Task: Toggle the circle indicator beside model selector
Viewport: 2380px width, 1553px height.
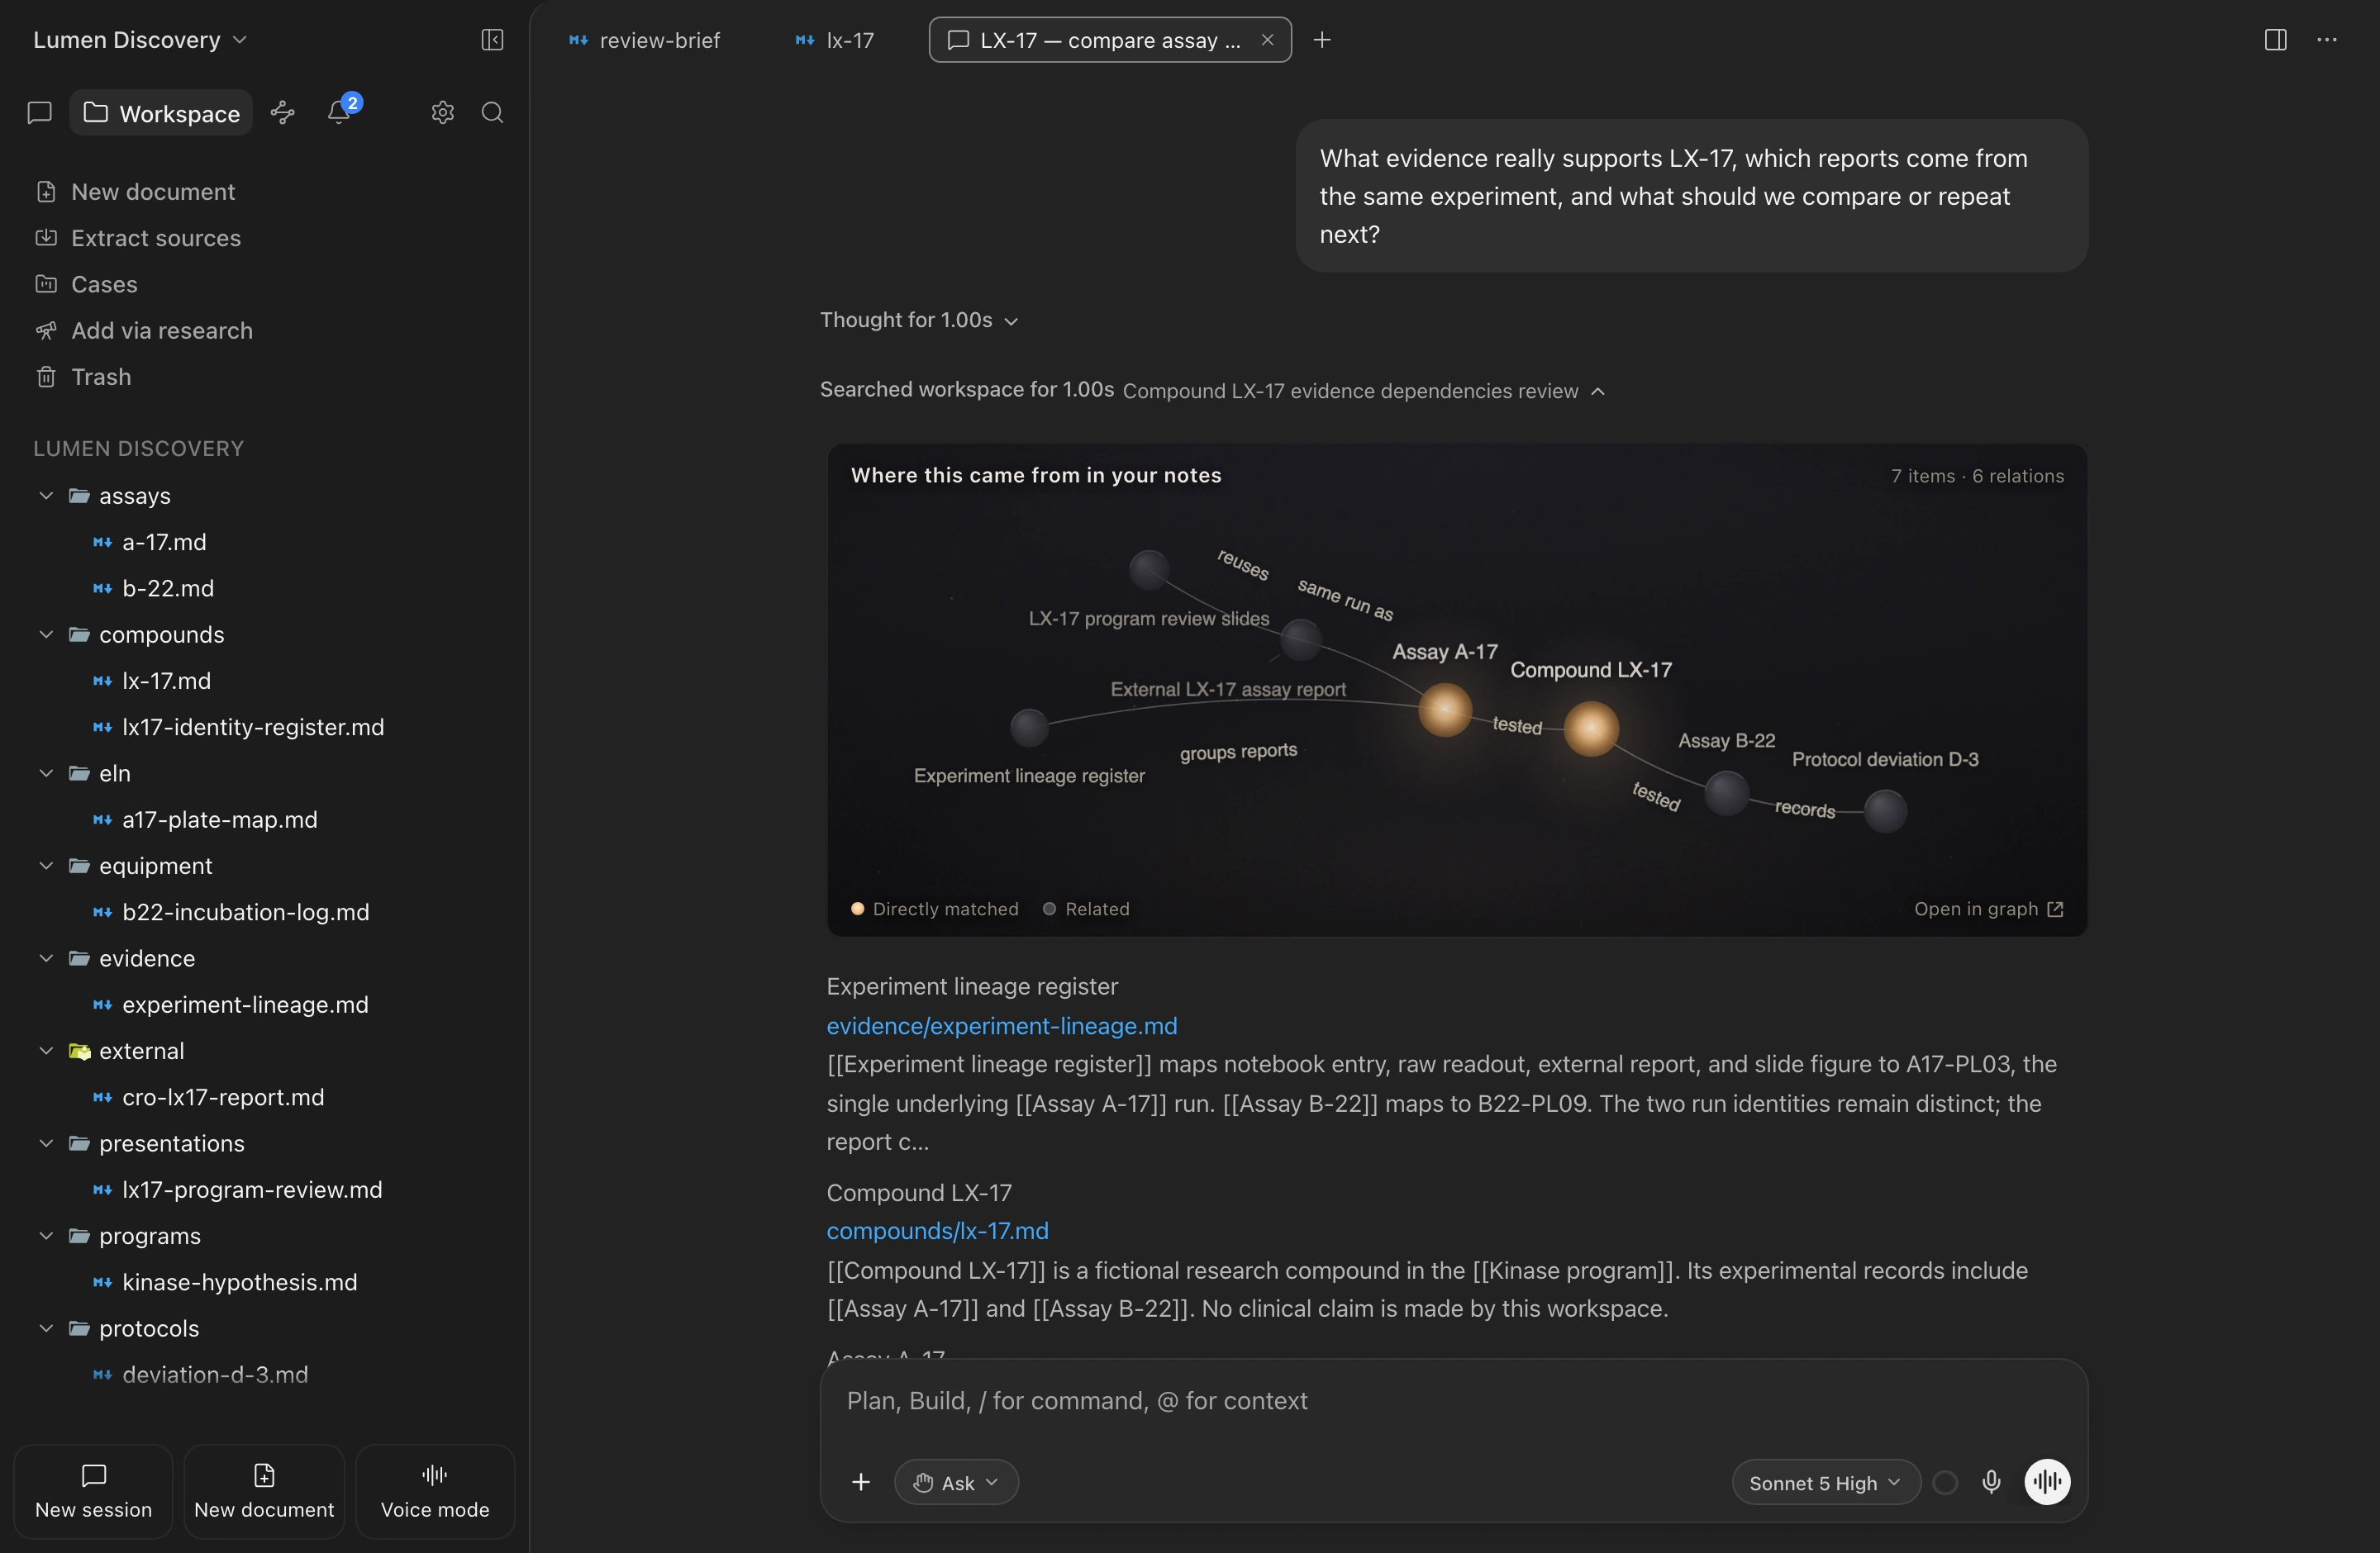Action: pos(1945,1482)
